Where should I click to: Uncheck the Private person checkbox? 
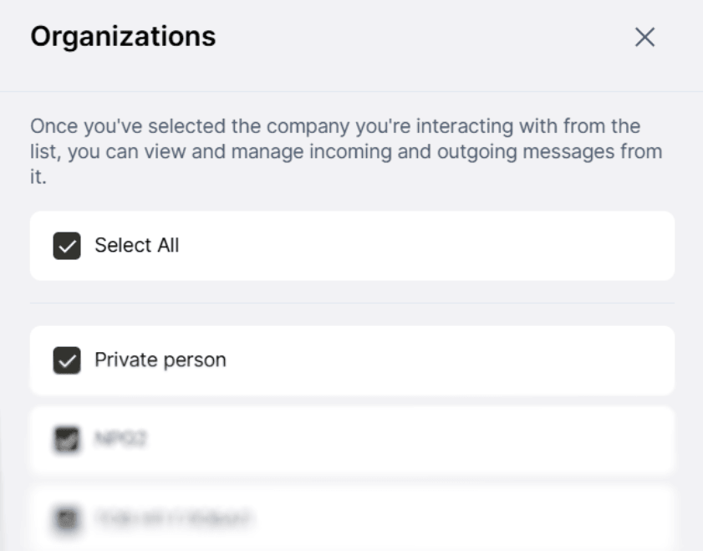click(67, 360)
